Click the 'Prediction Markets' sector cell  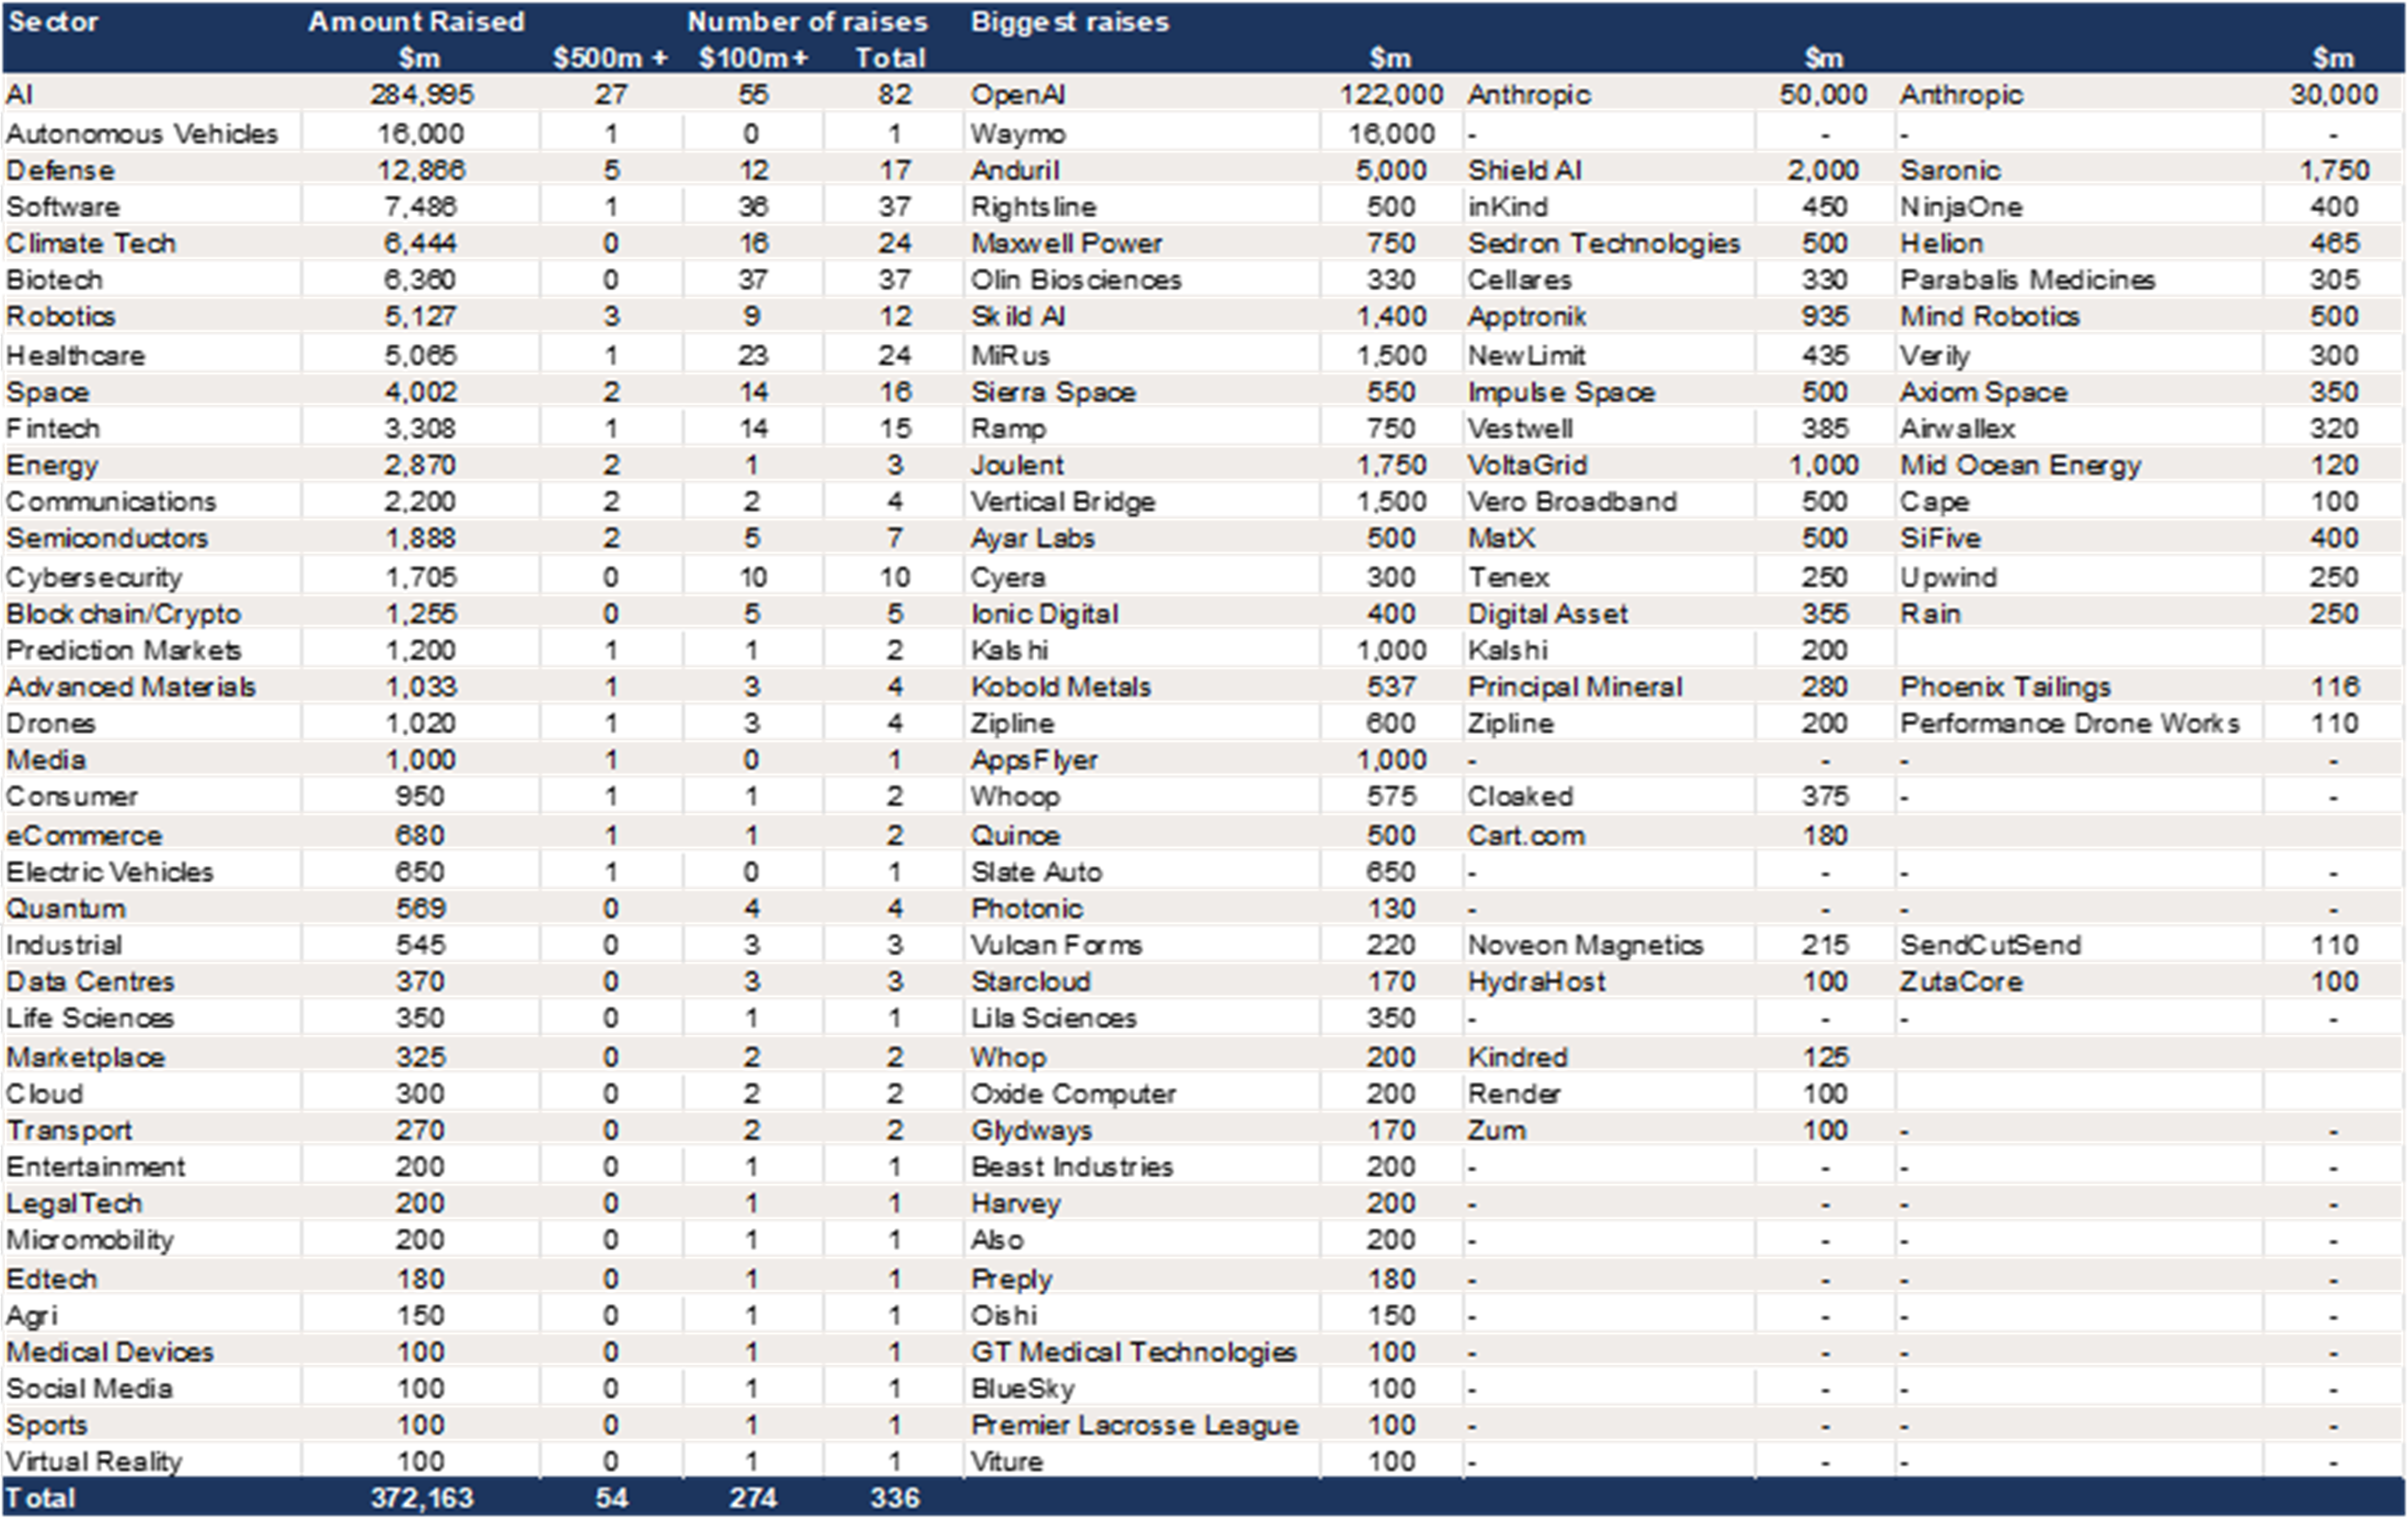123,650
